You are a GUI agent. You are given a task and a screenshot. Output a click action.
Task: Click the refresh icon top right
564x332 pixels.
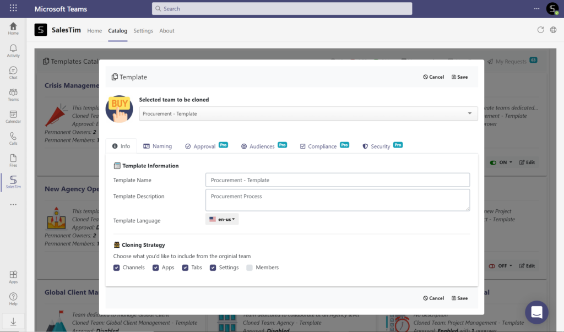(x=541, y=30)
